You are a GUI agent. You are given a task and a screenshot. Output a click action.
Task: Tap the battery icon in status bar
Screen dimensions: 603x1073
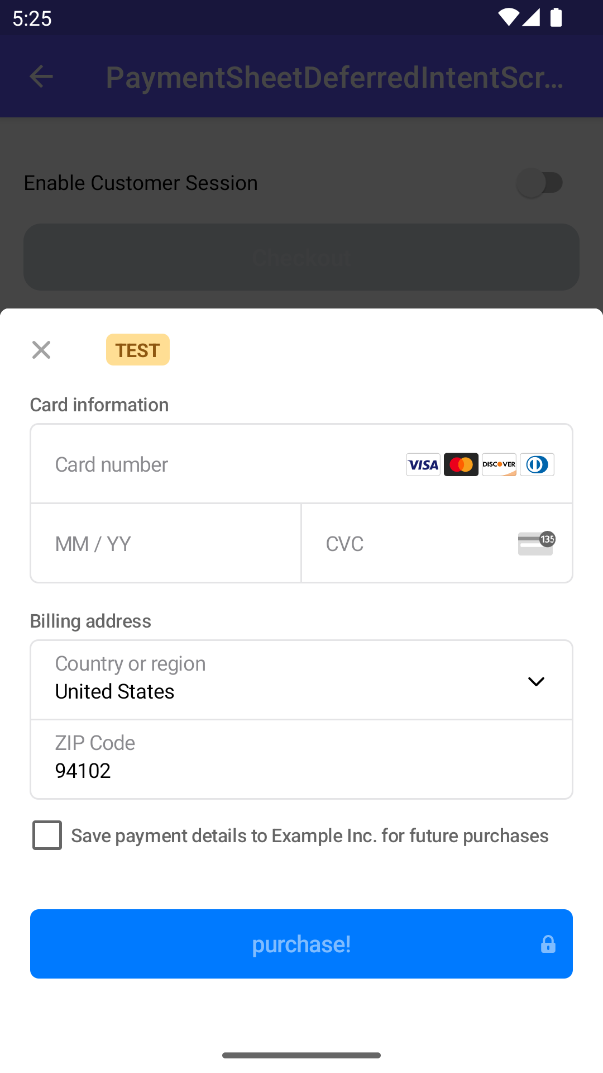[x=556, y=17]
